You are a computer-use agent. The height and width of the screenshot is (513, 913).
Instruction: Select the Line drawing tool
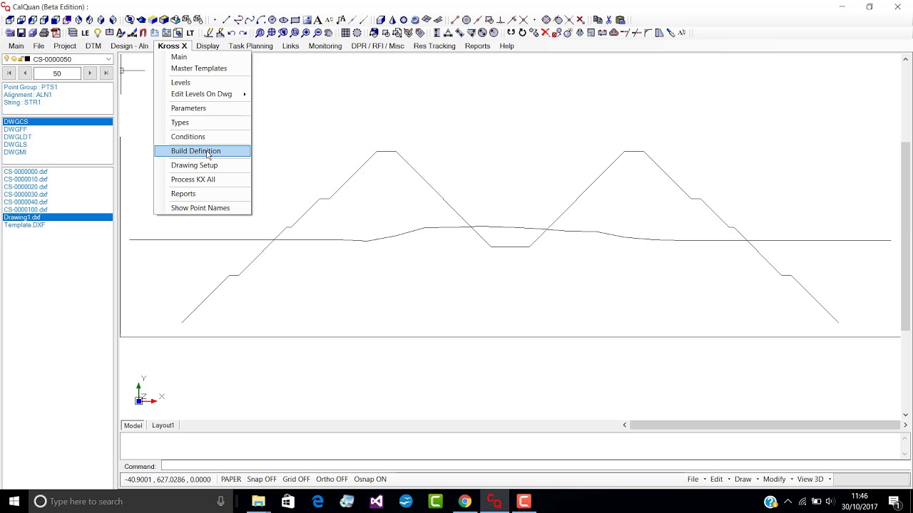[x=226, y=20]
